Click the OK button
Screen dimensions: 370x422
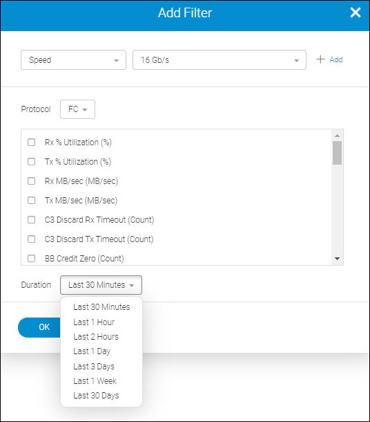(39, 327)
